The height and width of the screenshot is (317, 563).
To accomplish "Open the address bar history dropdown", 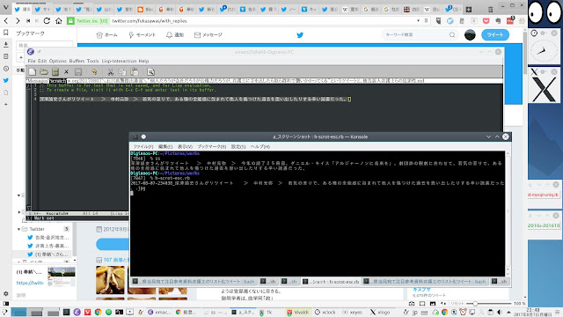I will pos(418,21).
